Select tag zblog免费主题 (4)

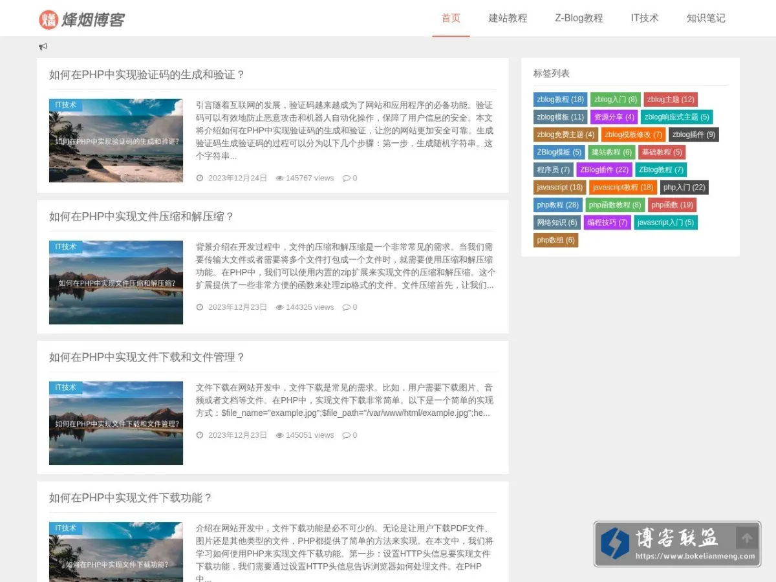click(566, 135)
